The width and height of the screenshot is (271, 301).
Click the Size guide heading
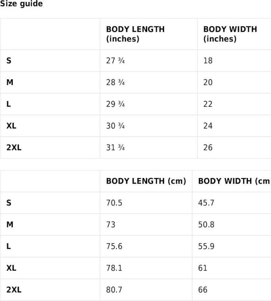pos(21,3)
